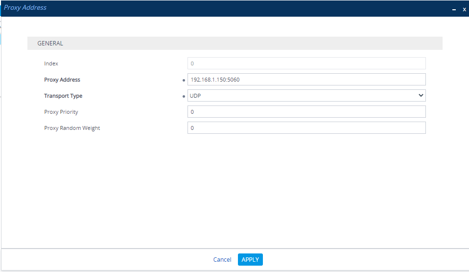The height and width of the screenshot is (272, 469).
Task: Minimize the Proxy Address dialog
Action: (454, 10)
